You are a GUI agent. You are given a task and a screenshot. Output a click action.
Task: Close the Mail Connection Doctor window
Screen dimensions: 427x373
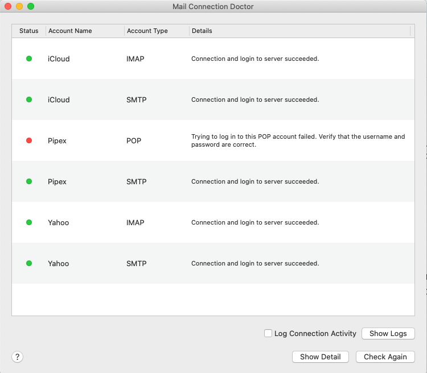(x=8, y=6)
